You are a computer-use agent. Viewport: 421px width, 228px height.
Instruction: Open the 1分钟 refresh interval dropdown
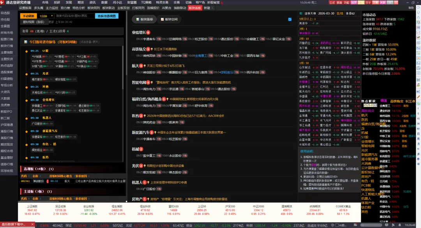coord(46,16)
